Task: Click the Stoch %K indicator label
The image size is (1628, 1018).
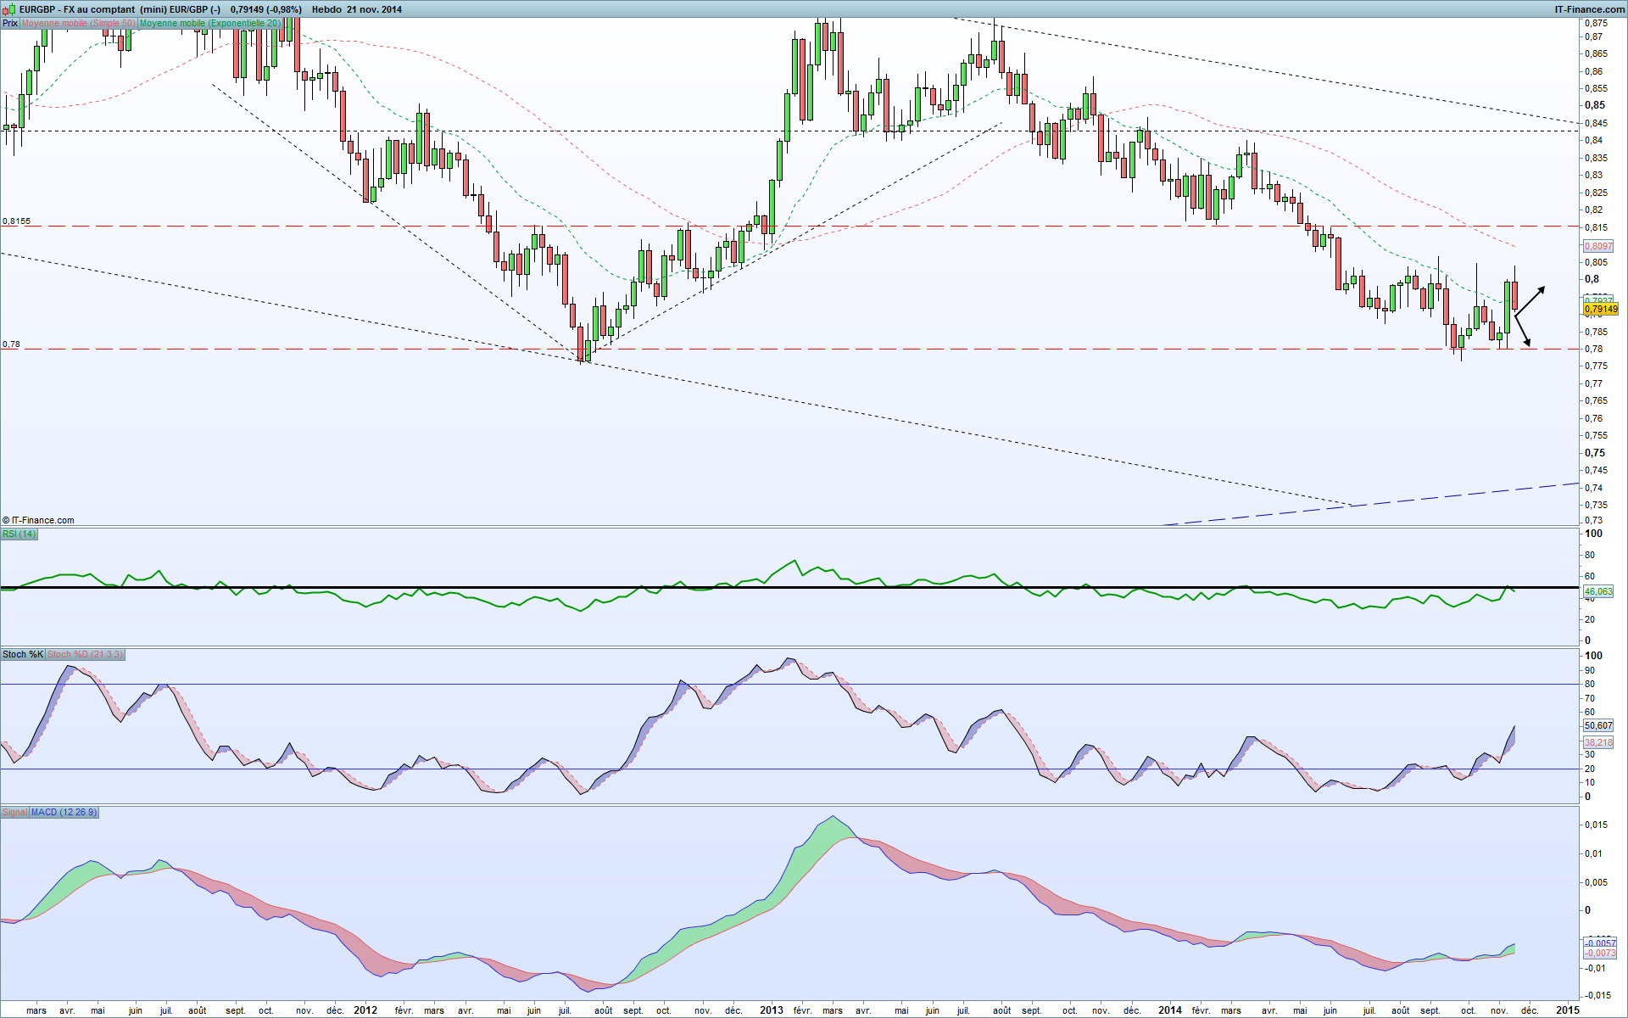Action: [x=22, y=654]
